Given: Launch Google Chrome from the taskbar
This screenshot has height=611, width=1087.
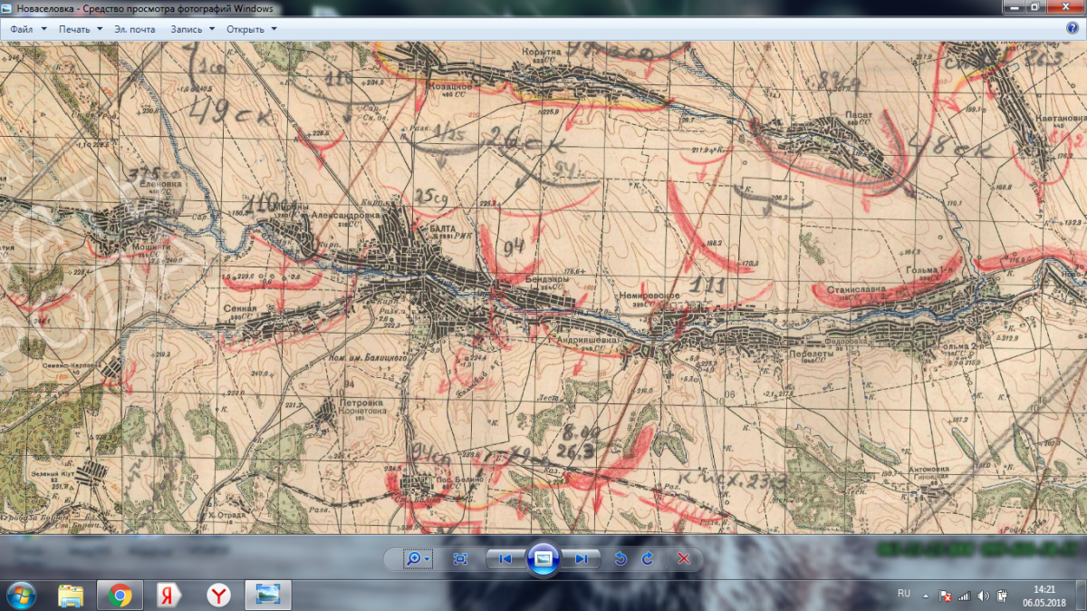Looking at the screenshot, I should point(120,595).
